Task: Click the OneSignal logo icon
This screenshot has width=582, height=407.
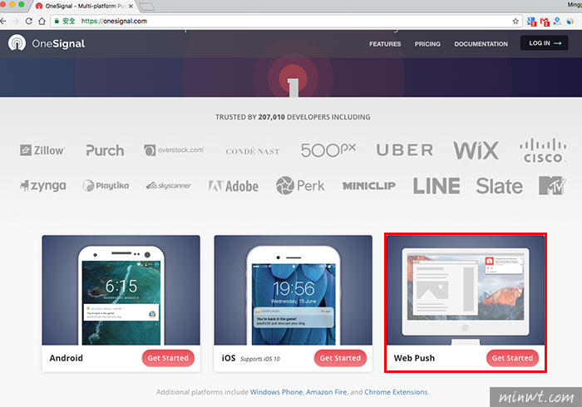Action: (17, 43)
